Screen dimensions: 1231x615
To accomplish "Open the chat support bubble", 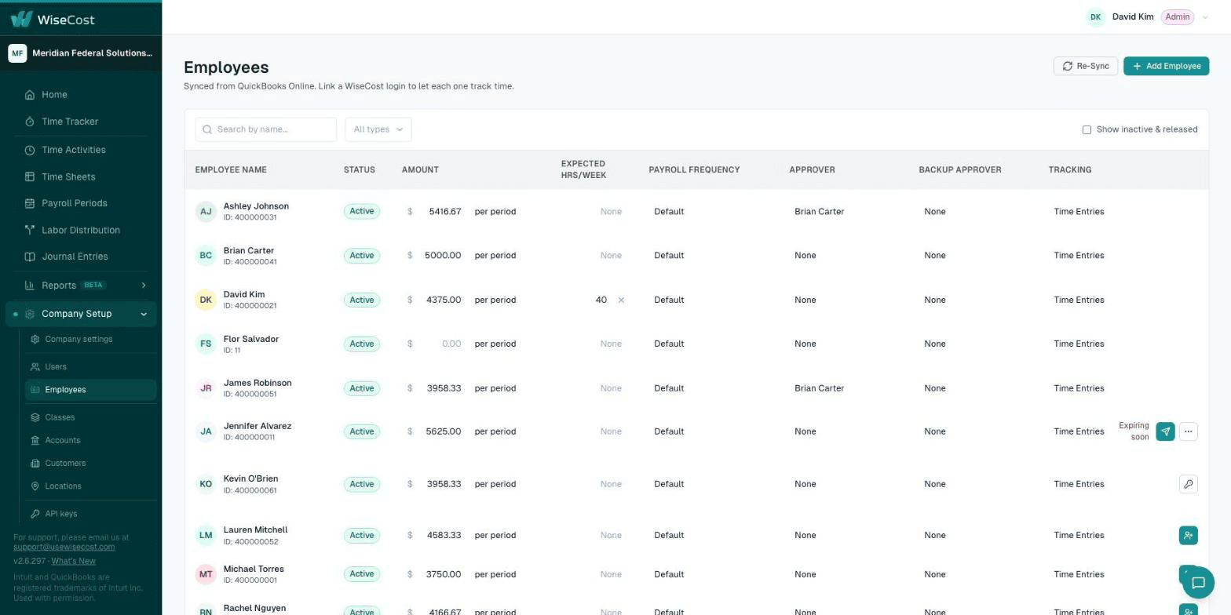I will click(x=1198, y=582).
